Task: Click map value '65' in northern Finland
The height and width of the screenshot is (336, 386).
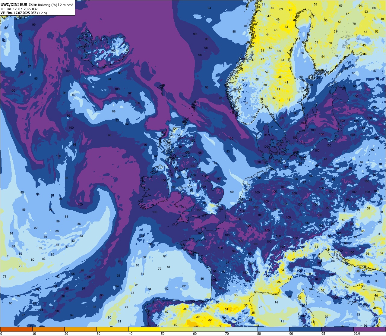Action: (x=341, y=5)
